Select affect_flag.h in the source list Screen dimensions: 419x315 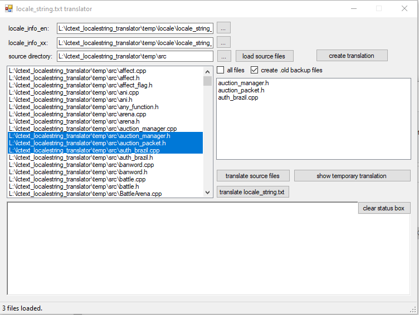105,85
